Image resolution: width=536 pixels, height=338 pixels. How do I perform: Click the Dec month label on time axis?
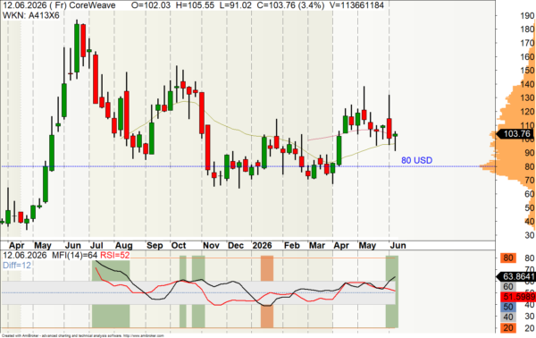point(236,246)
